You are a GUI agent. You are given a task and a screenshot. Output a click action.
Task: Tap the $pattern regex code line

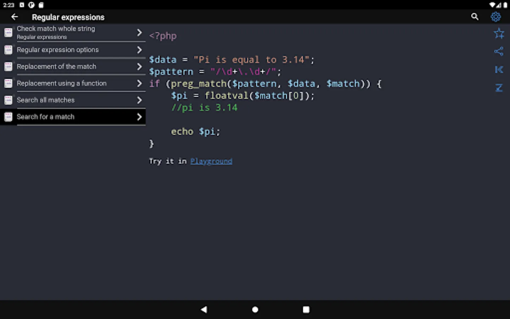point(215,72)
